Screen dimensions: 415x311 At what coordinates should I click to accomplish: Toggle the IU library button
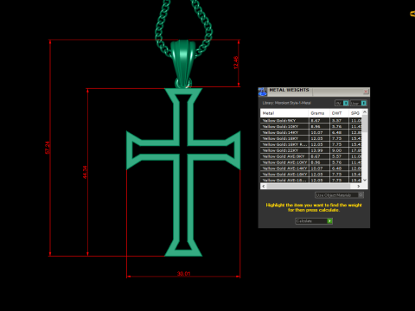(342, 103)
